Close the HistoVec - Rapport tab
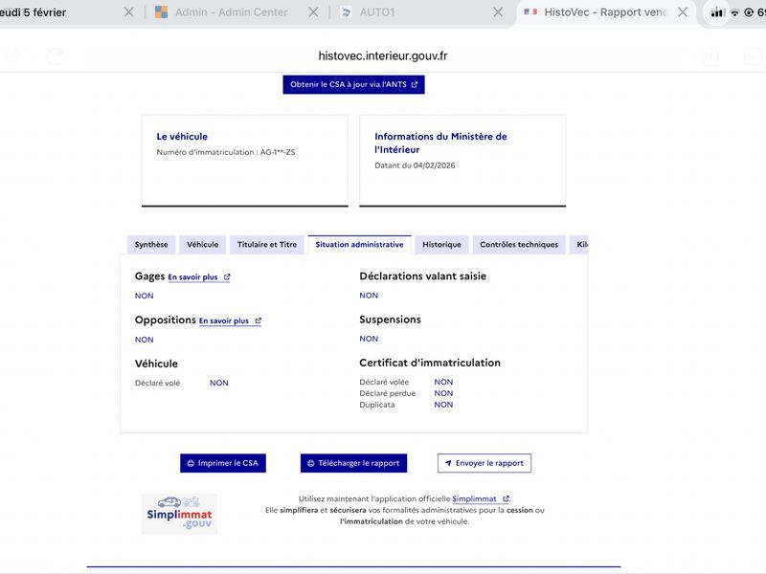The height and width of the screenshot is (574, 766). coord(683,12)
